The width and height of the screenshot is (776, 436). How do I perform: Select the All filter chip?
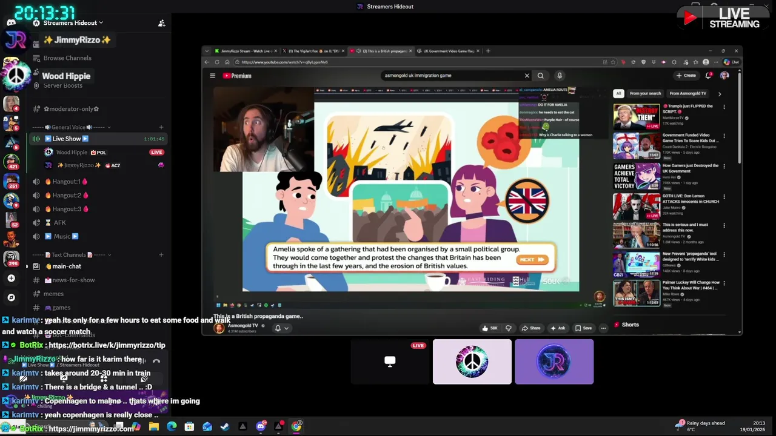[x=618, y=93]
